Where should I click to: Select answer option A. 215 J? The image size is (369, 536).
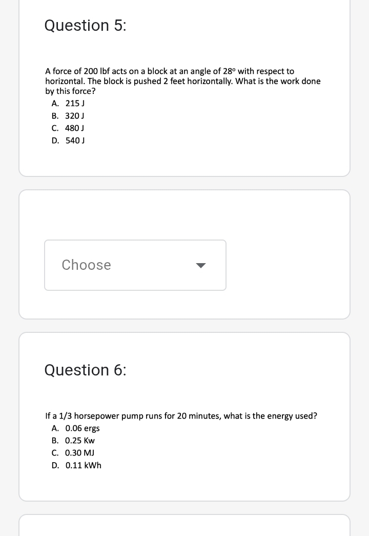point(68,103)
